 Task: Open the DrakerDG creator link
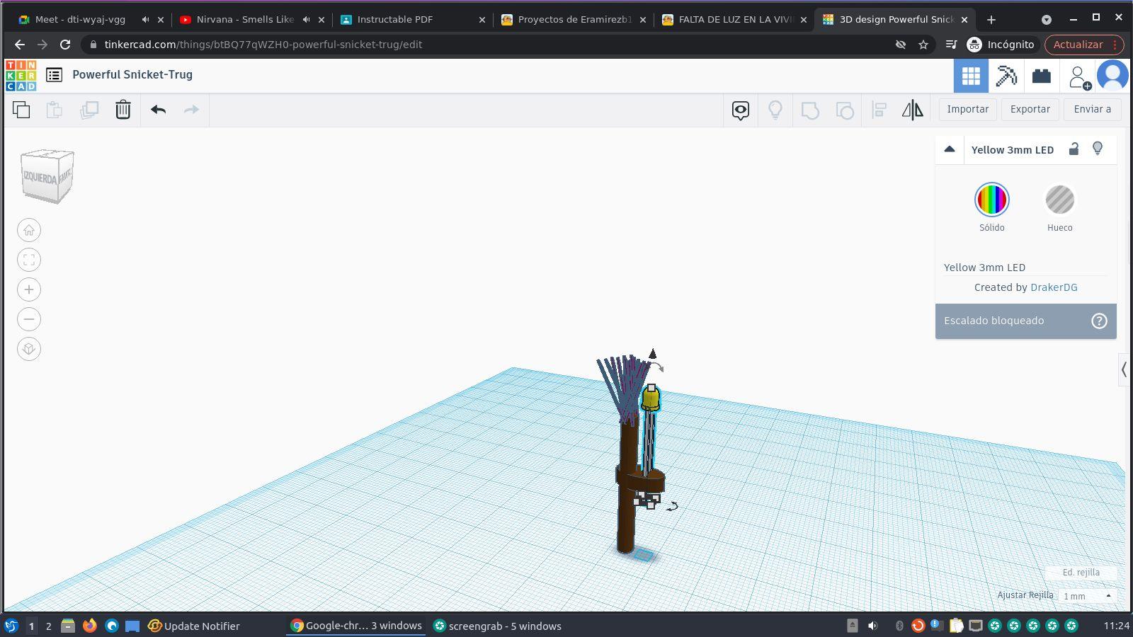pos(1054,287)
